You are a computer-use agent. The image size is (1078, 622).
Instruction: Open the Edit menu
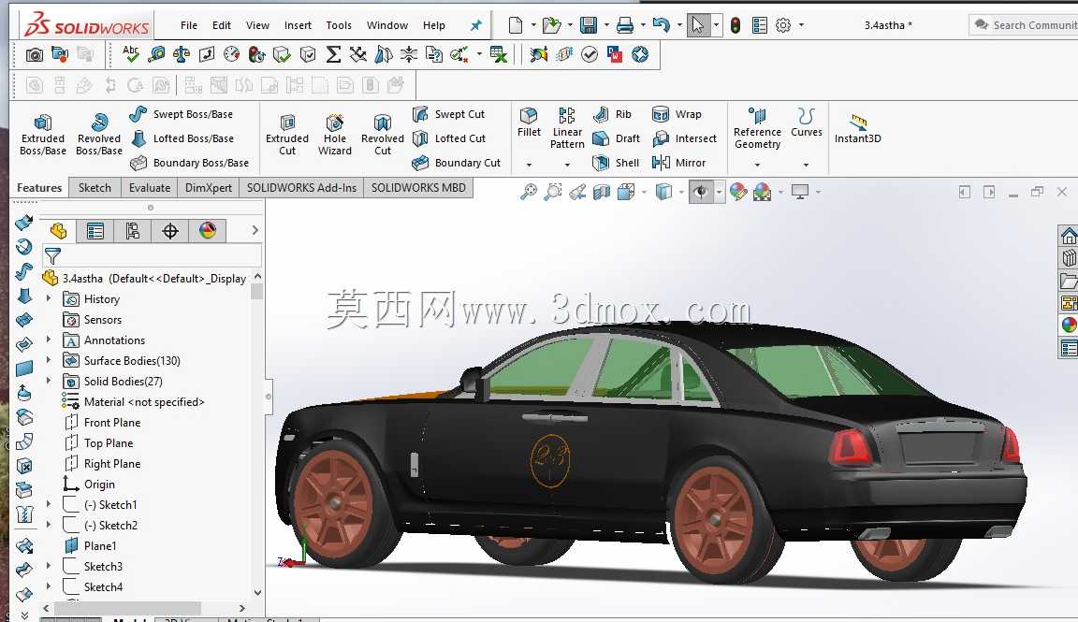pyautogui.click(x=222, y=25)
